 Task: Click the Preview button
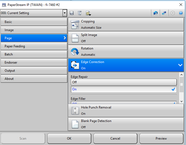(161, 139)
